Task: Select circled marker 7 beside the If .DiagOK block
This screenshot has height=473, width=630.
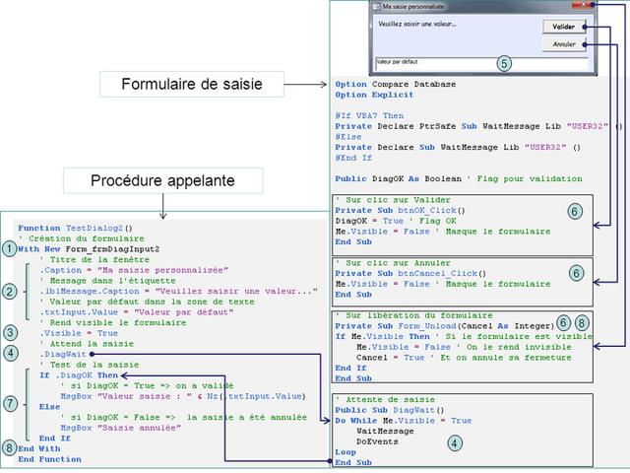Action: 9,403
